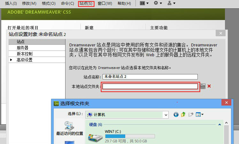Open the 格式(O) menu
239x144 pixels.
49,3
